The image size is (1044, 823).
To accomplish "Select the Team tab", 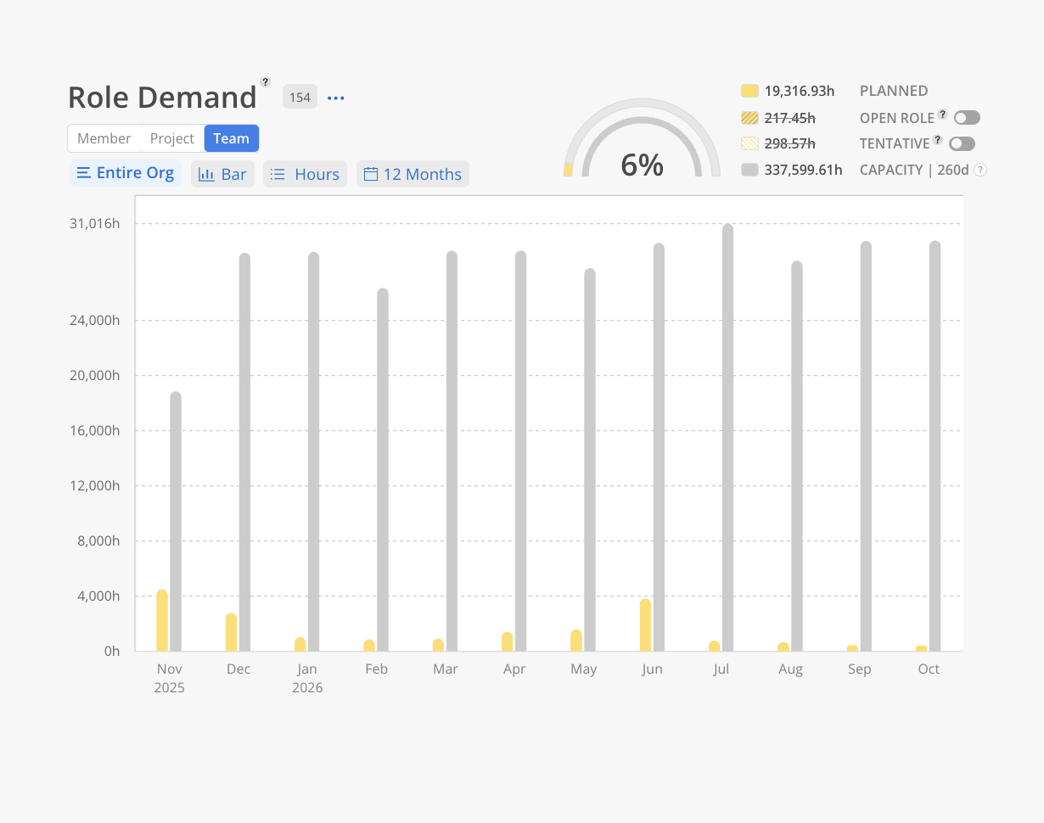I will click(x=231, y=138).
